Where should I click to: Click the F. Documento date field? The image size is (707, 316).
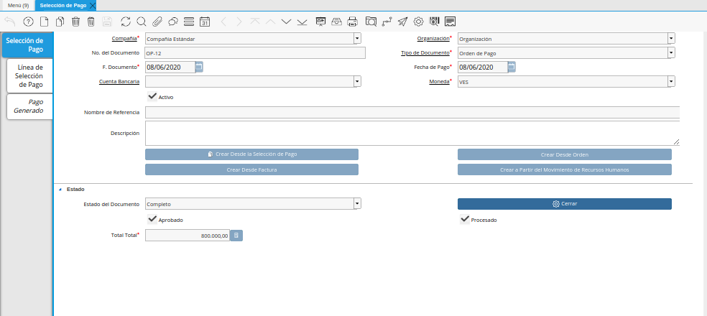[x=170, y=68]
